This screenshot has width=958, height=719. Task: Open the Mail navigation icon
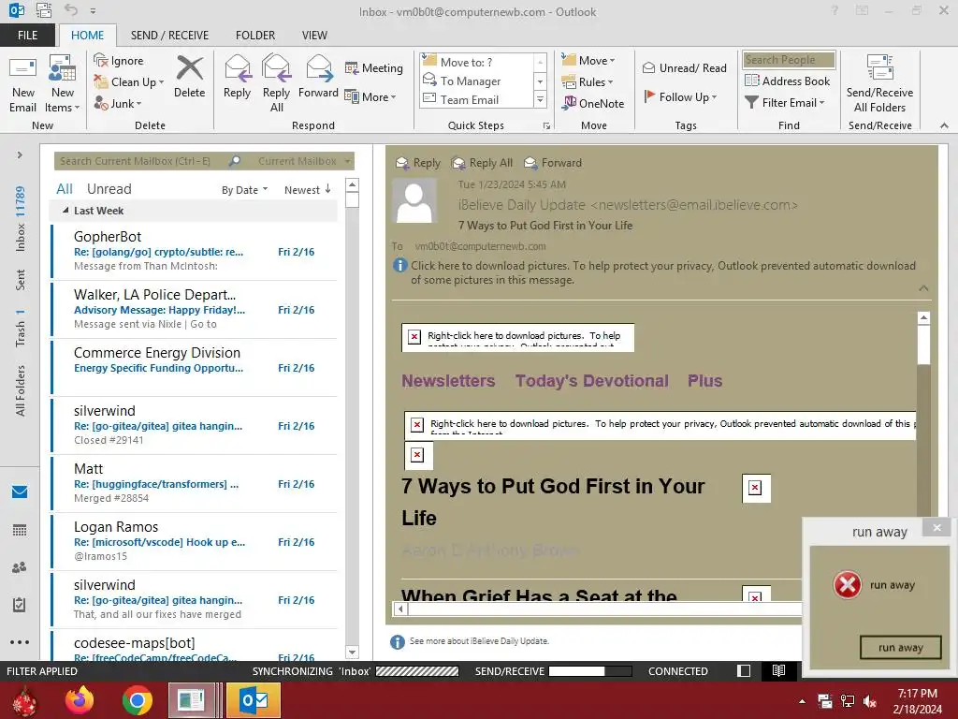pyautogui.click(x=20, y=492)
